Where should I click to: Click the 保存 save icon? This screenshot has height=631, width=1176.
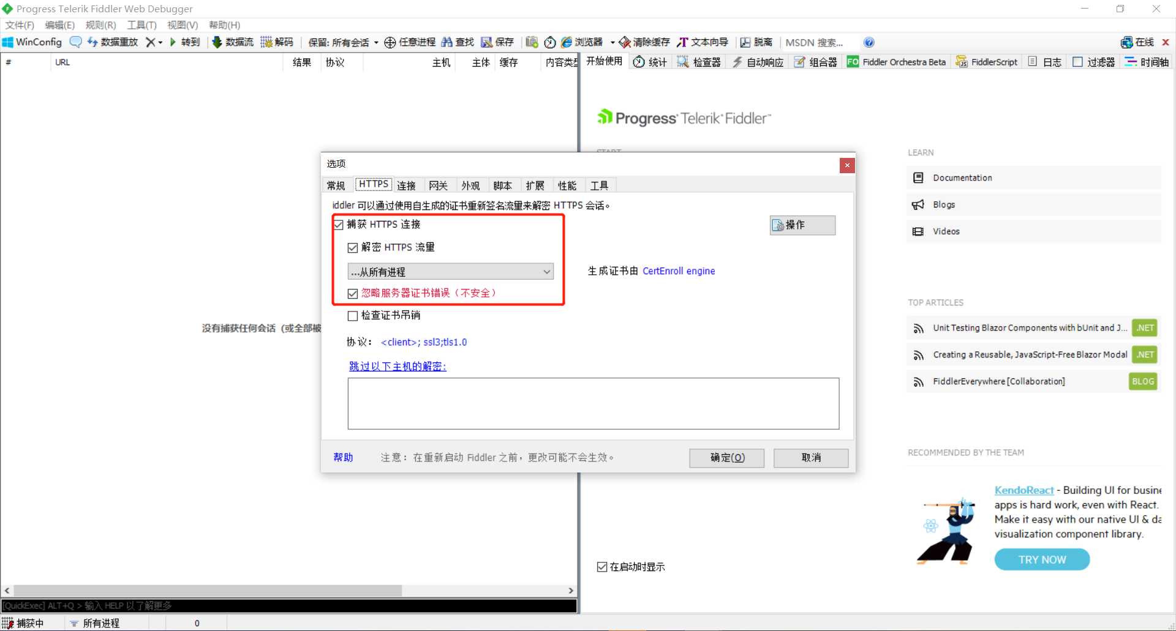coord(487,42)
